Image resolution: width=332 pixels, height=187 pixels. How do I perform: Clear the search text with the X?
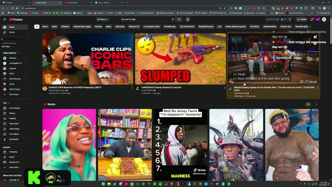[172, 19]
